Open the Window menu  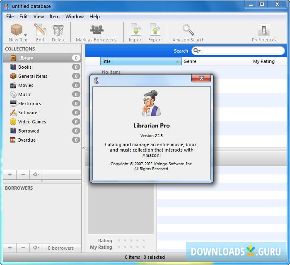(x=75, y=17)
